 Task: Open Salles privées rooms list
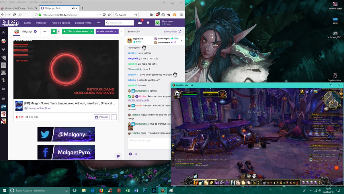(x=172, y=31)
